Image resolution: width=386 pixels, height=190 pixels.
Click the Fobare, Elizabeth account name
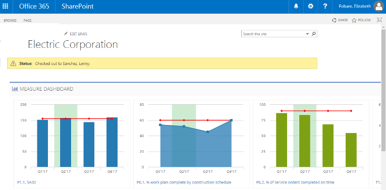[355, 7]
